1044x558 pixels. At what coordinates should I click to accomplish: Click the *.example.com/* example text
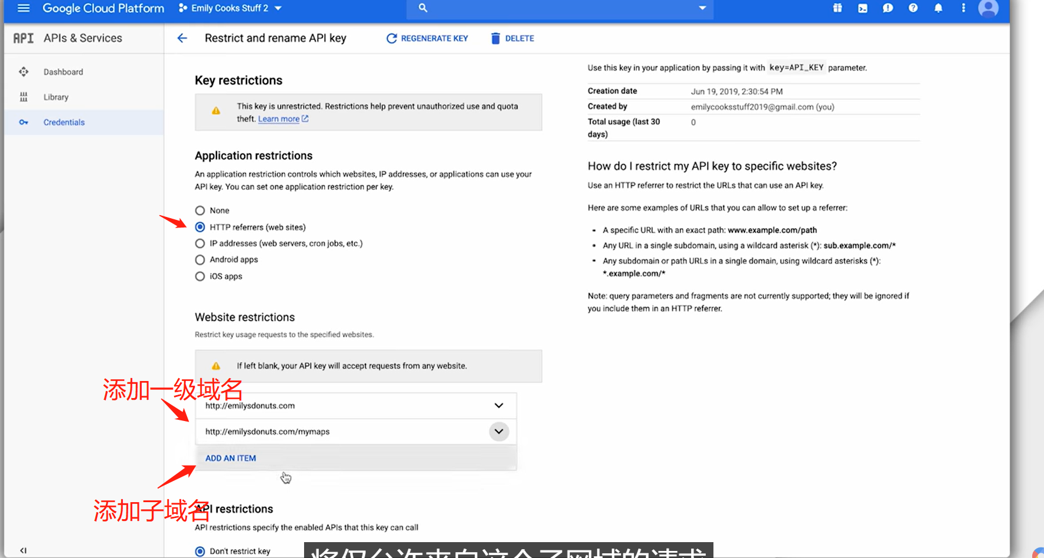pos(634,273)
